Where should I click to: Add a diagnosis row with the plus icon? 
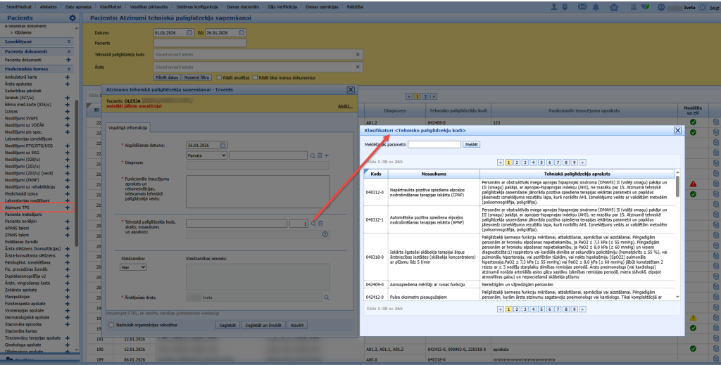point(327,155)
